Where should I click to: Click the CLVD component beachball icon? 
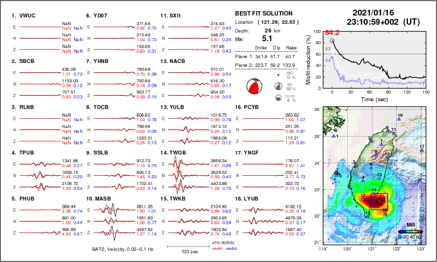(x=278, y=98)
